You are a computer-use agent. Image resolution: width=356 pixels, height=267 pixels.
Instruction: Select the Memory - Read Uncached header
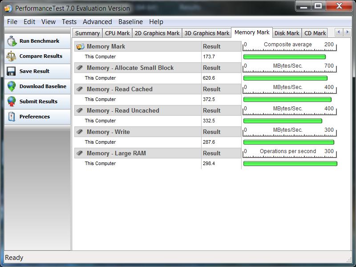tap(123, 110)
